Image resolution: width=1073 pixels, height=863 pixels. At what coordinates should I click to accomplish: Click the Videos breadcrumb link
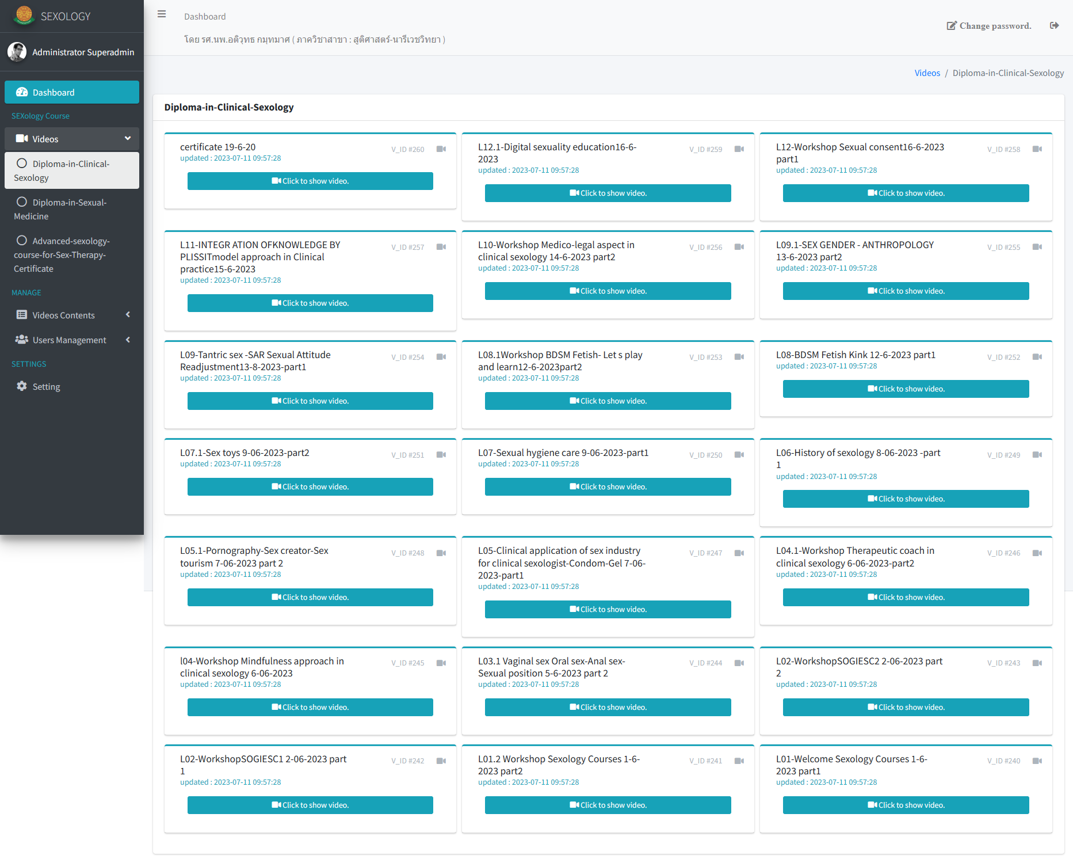[x=927, y=73]
